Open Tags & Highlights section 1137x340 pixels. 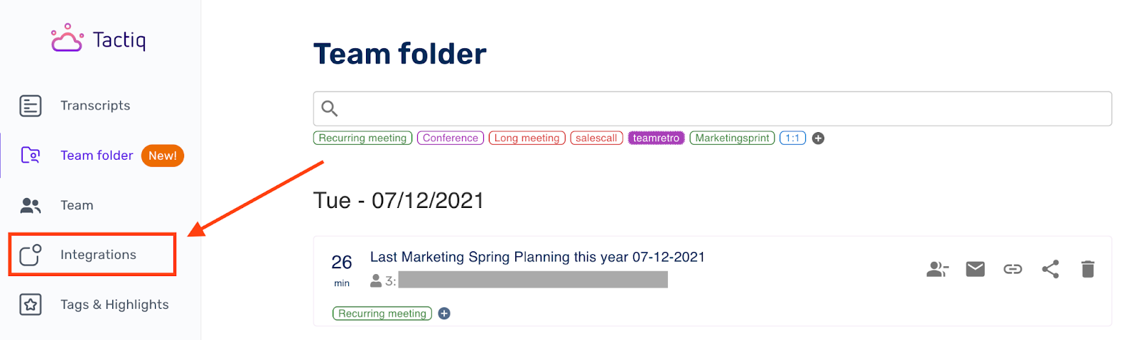point(114,305)
